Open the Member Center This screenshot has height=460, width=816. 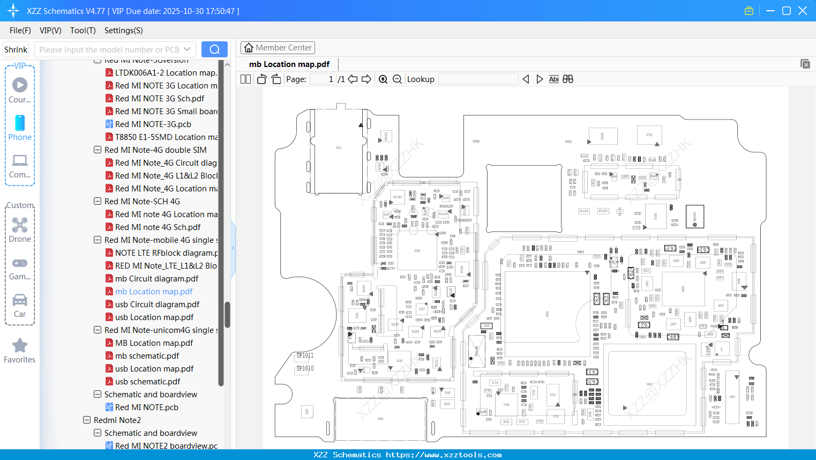point(278,47)
